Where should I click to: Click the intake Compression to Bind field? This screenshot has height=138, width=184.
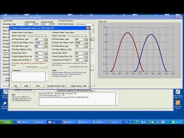tap(39, 60)
